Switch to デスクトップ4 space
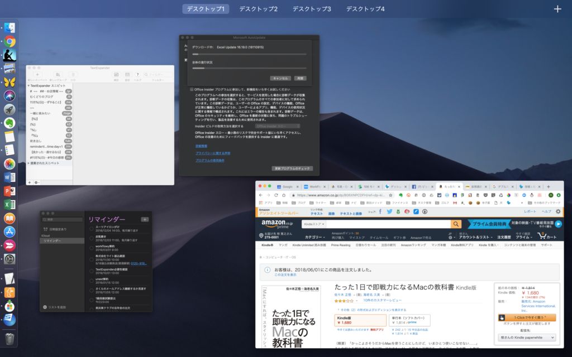 coord(365,9)
